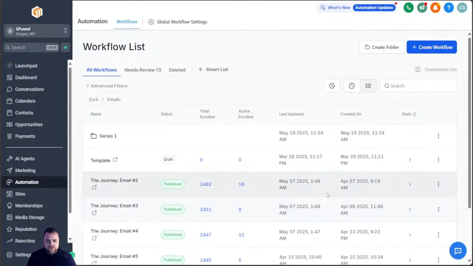The width and height of the screenshot is (473, 266).
Task: Select the Deleted tab
Action: pos(177,70)
